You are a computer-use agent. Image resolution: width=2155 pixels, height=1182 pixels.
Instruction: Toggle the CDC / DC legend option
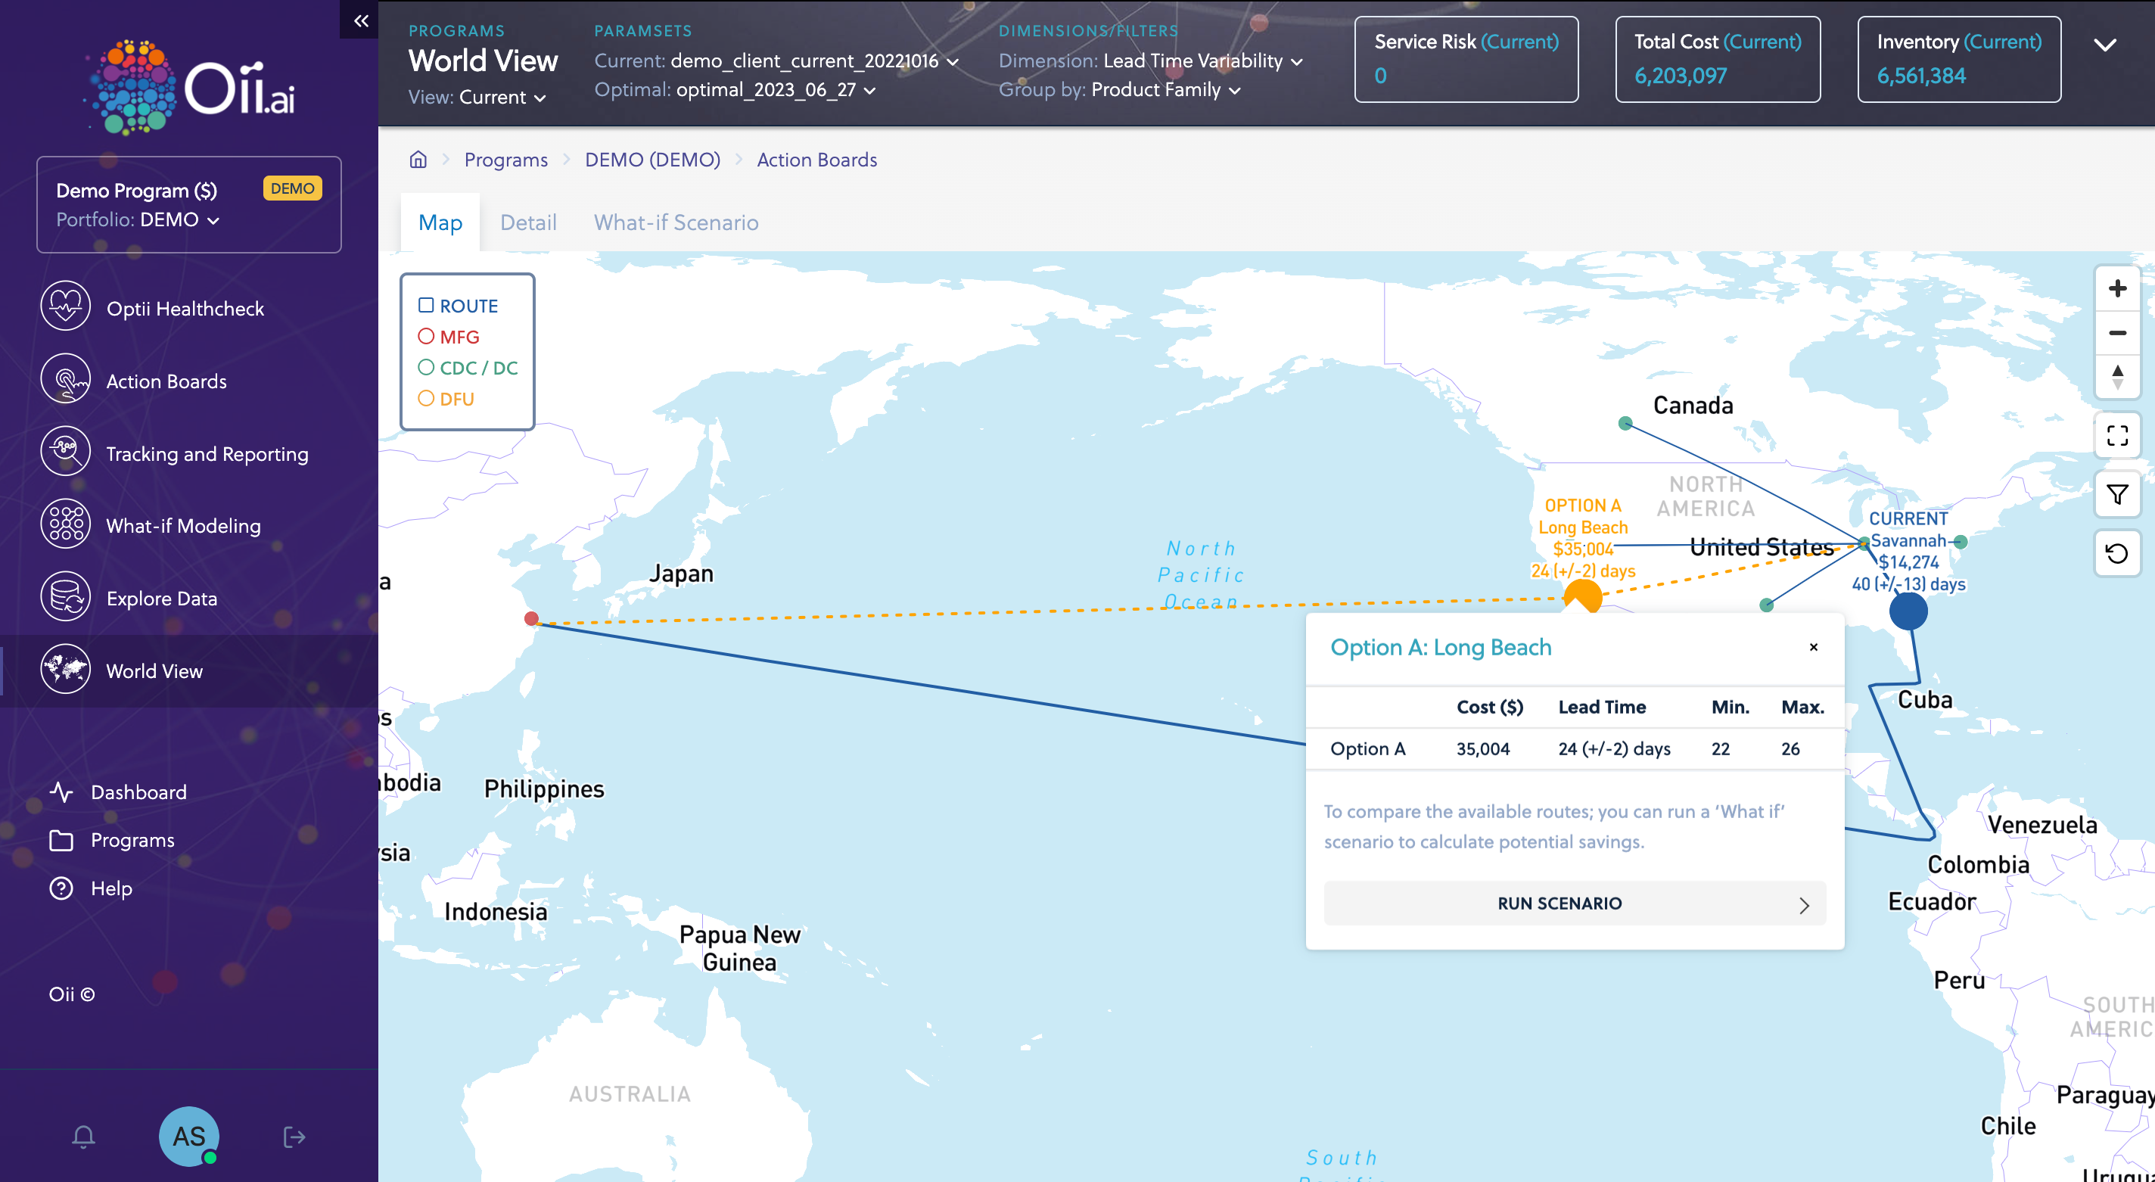pyautogui.click(x=426, y=367)
